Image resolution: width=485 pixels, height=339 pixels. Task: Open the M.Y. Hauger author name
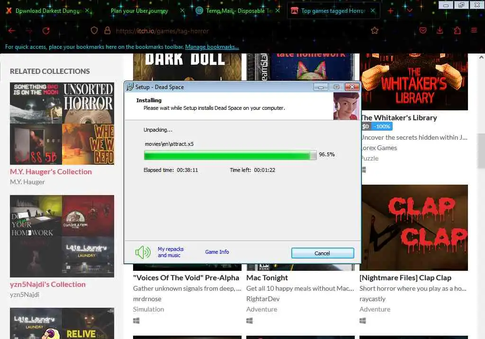pyautogui.click(x=27, y=182)
